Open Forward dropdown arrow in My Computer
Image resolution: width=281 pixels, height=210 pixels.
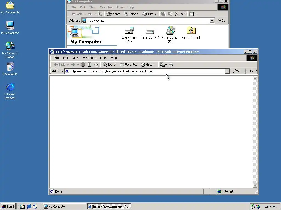95,14
